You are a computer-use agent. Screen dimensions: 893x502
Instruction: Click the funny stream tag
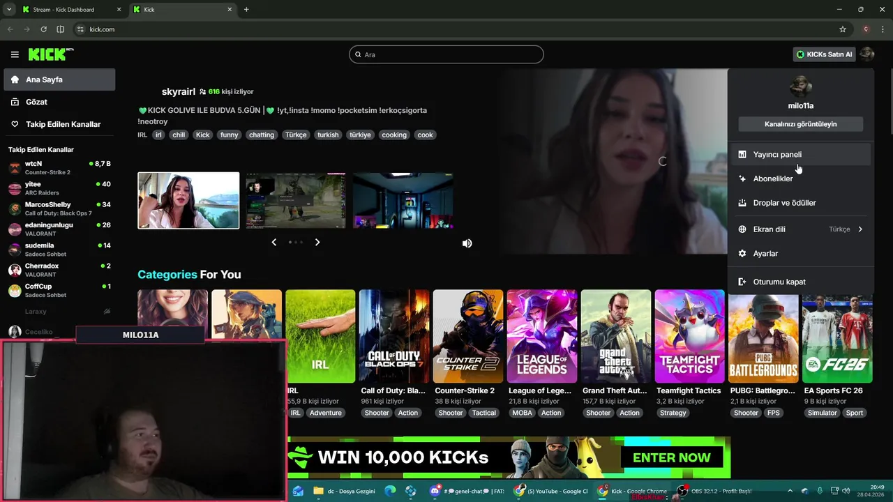(x=230, y=135)
